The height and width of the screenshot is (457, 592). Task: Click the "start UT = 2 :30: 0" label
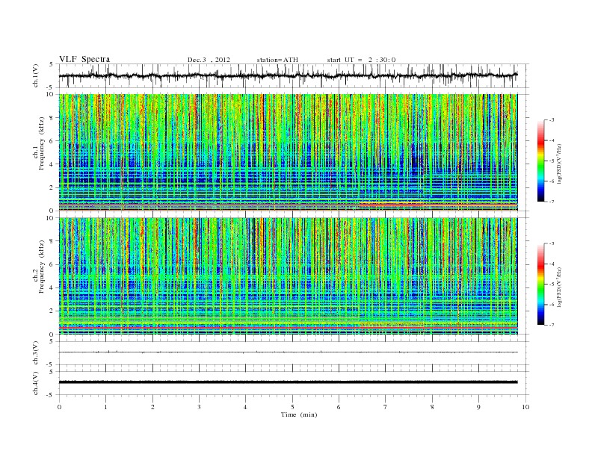(x=361, y=60)
